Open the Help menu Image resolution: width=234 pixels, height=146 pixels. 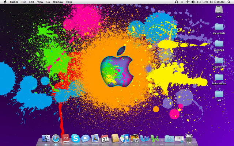point(69,2)
